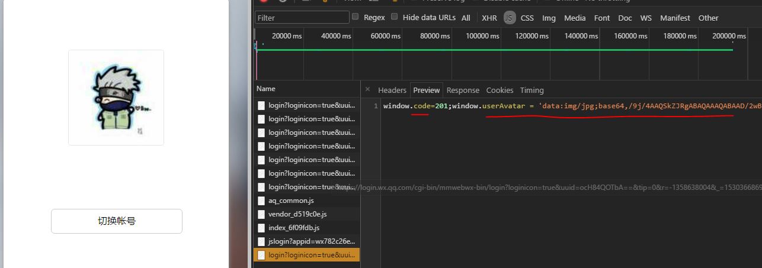Viewport: 762px width, 268px height.
Task: Filter requests by Manifest
Action: click(x=675, y=18)
